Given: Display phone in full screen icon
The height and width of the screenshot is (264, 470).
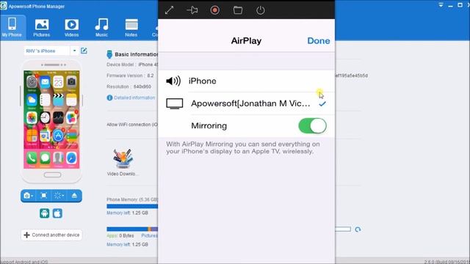Looking at the screenshot, I should pyautogui.click(x=44, y=196).
